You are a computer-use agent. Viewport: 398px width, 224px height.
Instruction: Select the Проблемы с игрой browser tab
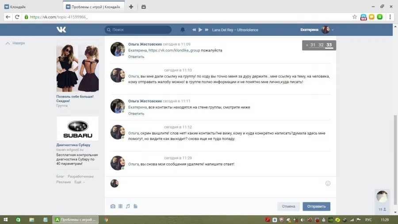coord(94,7)
